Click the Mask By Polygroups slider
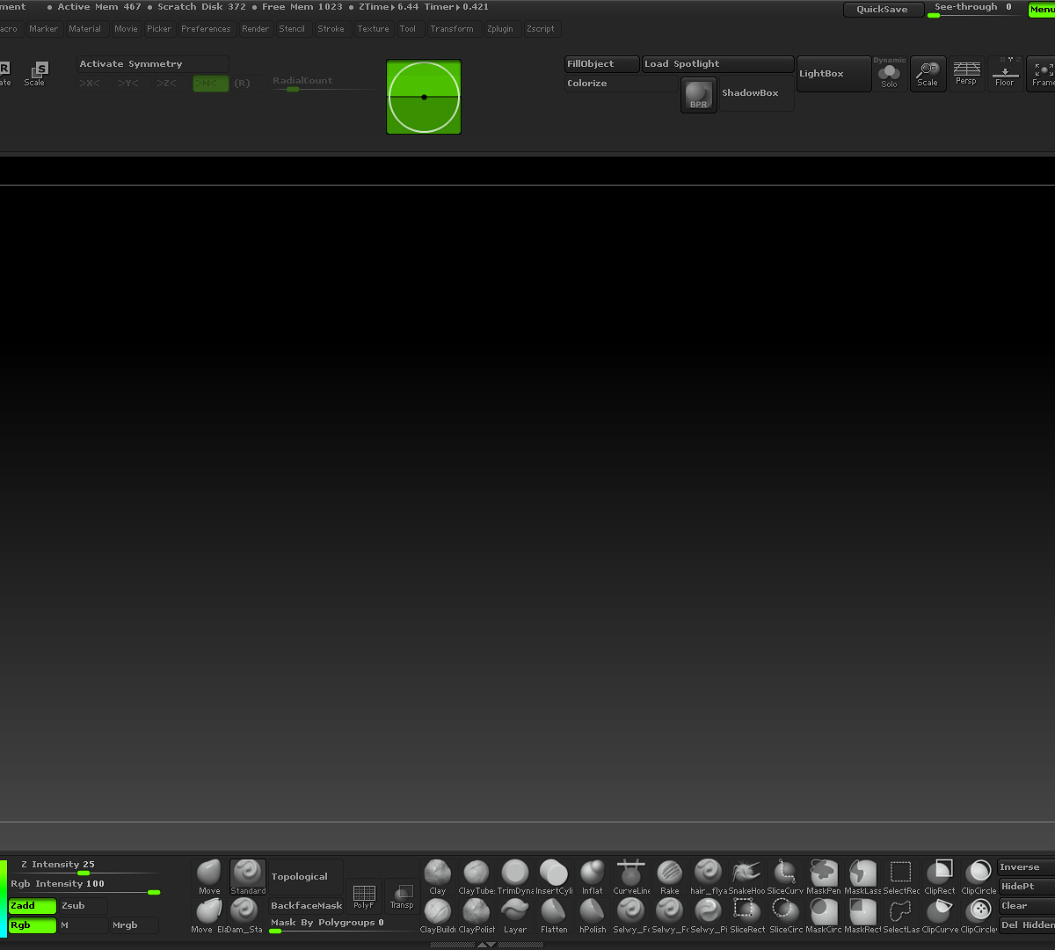Viewport: 1055px width, 950px height. [343, 924]
